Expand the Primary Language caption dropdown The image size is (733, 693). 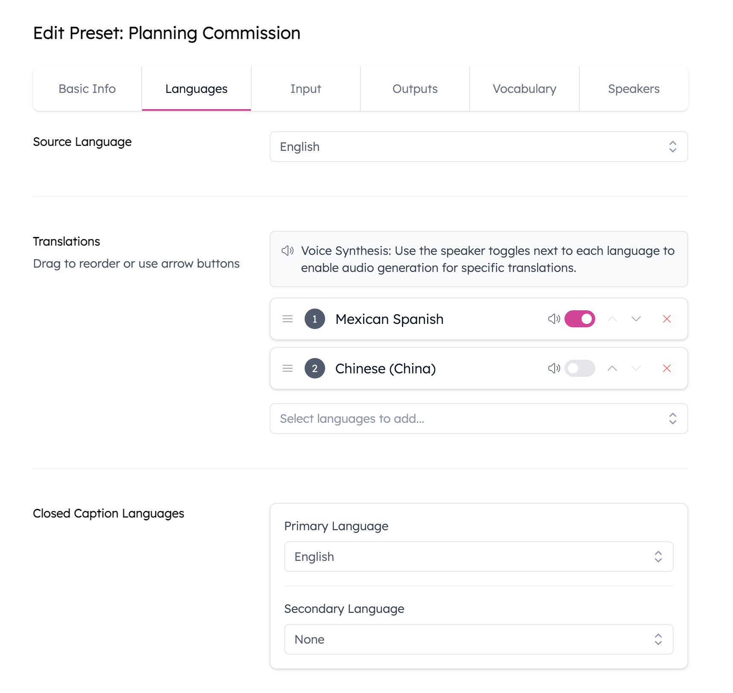(x=478, y=557)
